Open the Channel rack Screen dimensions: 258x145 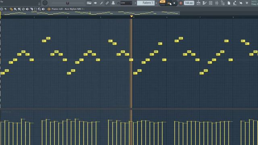point(210,3)
